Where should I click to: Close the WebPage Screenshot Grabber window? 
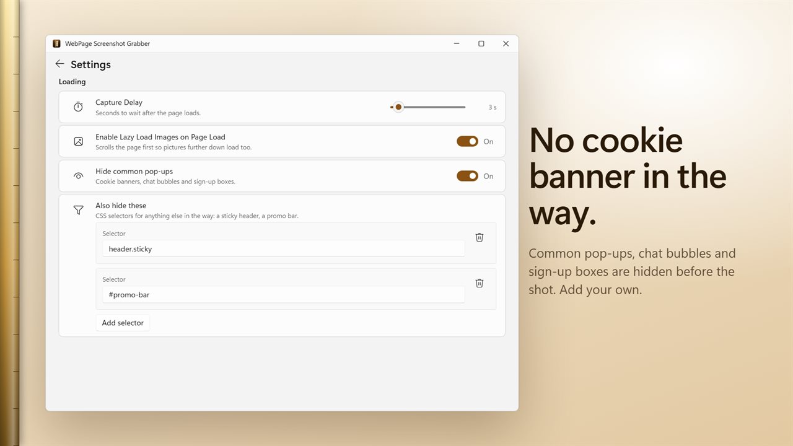(506, 43)
